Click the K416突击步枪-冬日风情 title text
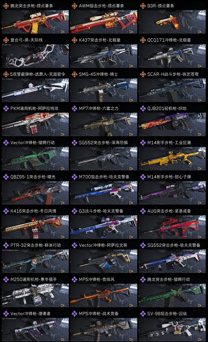 click(33, 211)
